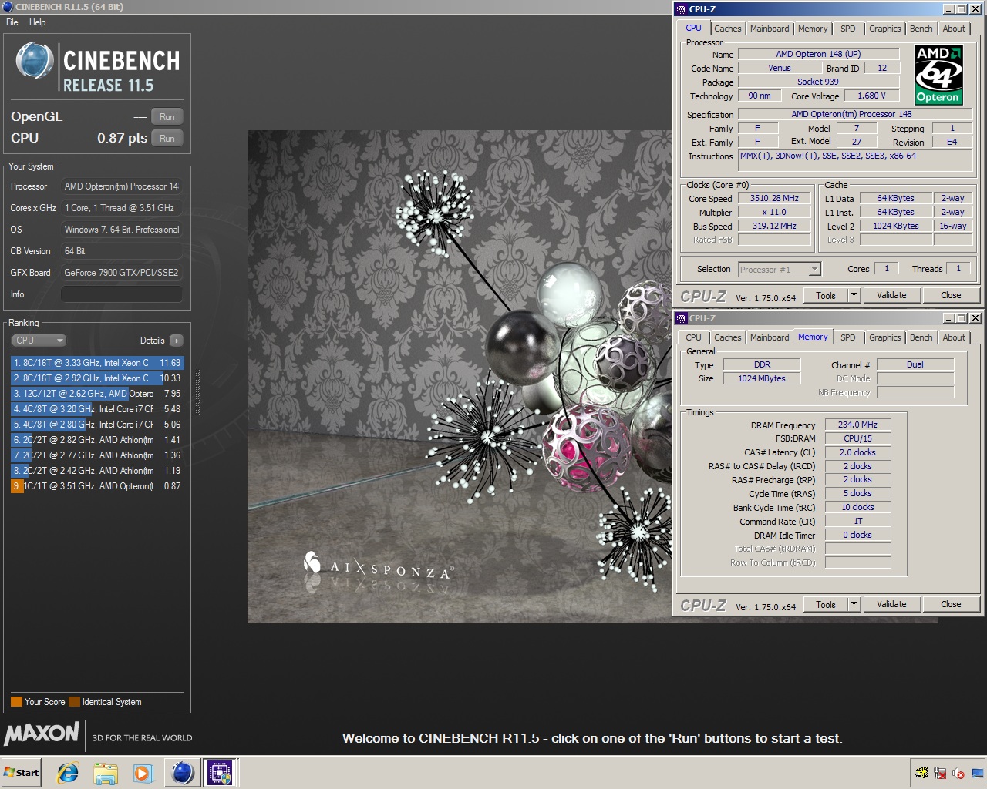Image resolution: width=987 pixels, height=789 pixels.
Task: Select ranking row 2C/2T @ 2.42 GHz Athlon
Action: (x=97, y=471)
